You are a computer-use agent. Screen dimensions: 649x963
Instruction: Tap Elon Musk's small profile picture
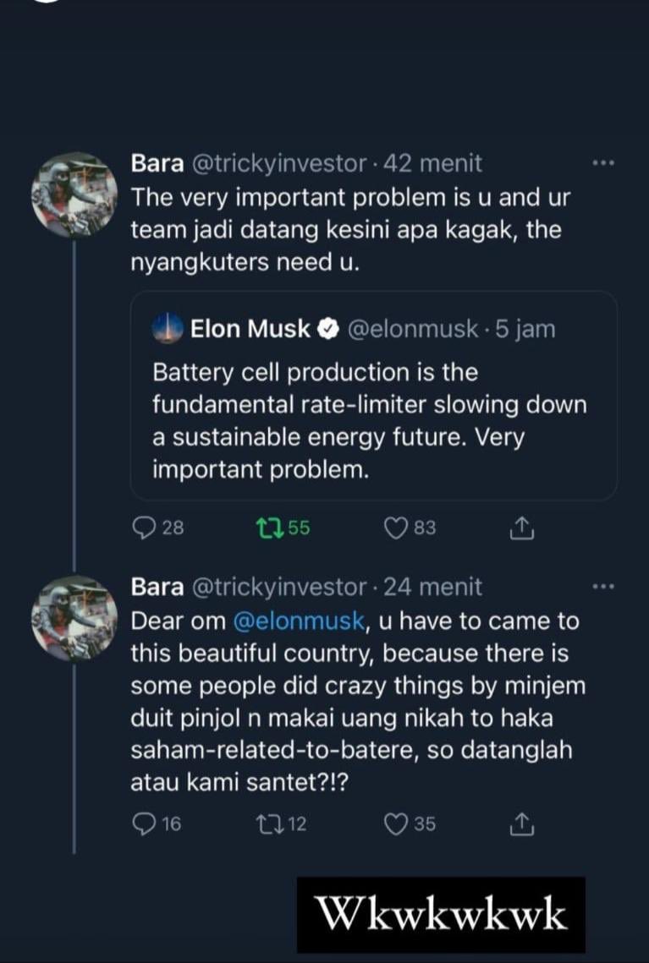pyautogui.click(x=168, y=330)
